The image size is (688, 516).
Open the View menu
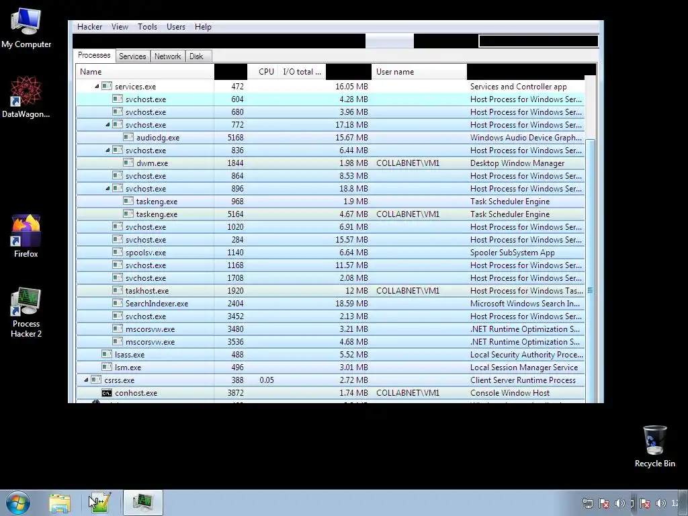[x=120, y=27]
